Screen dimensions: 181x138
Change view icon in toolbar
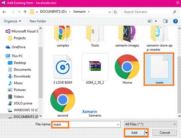tap(150, 21)
